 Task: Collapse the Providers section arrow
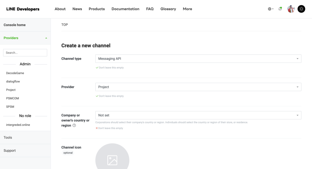point(46,38)
